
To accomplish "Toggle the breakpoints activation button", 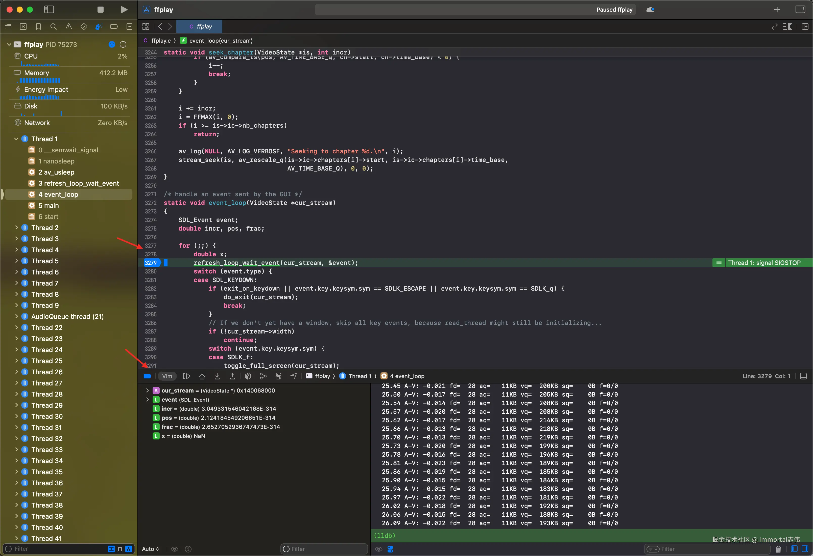I will point(147,376).
